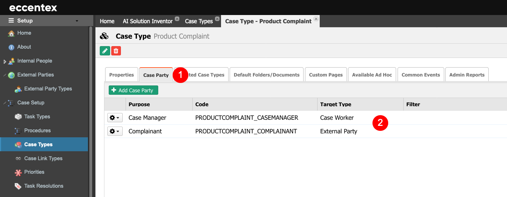Select Case Link Types in the sidebar
This screenshot has height=197, width=507.
(43, 158)
